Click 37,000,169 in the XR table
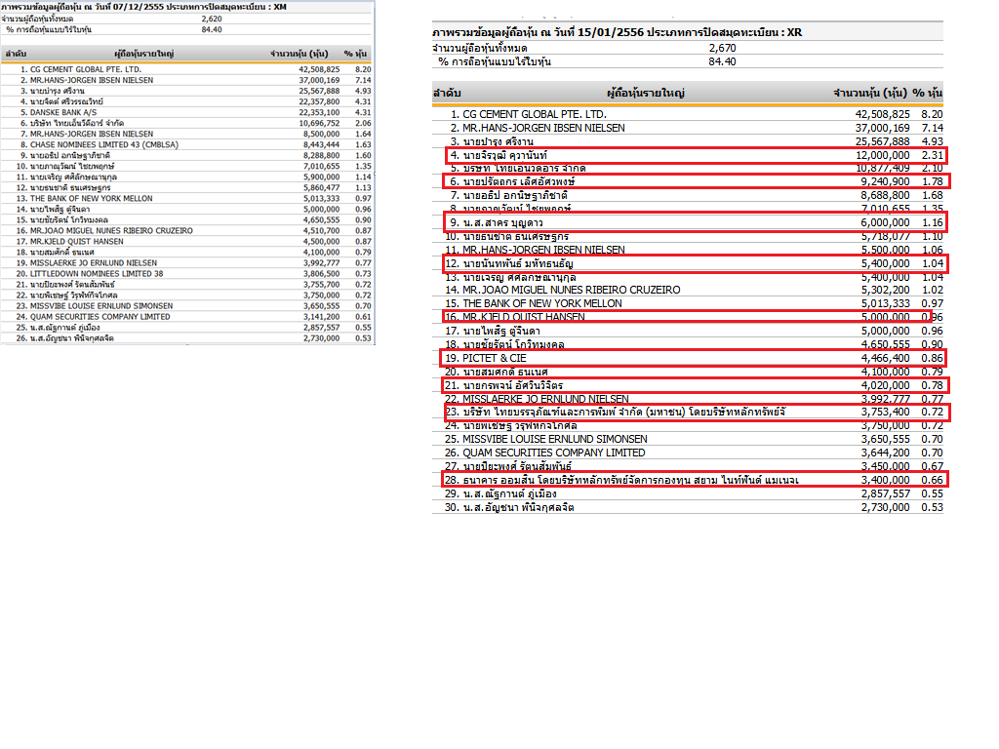999x749 pixels. [x=882, y=128]
